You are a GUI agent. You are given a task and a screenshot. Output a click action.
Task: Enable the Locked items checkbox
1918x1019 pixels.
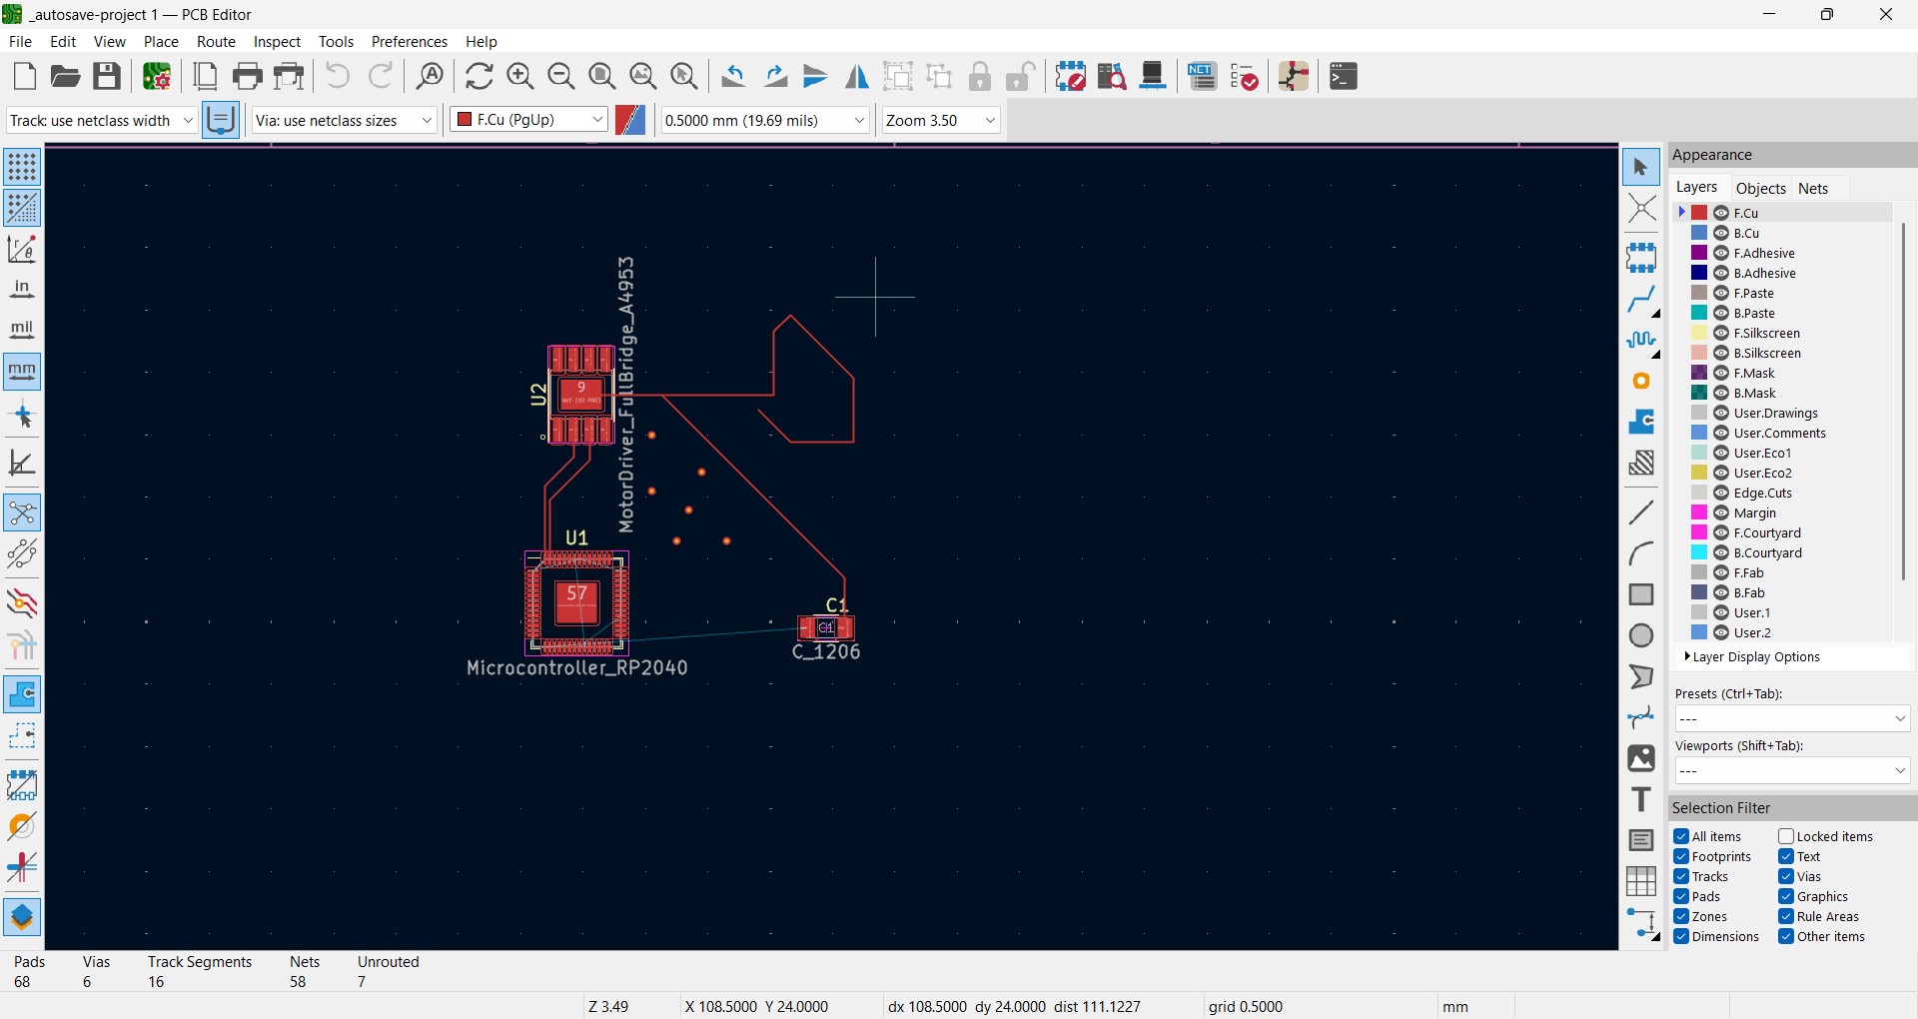click(1786, 837)
